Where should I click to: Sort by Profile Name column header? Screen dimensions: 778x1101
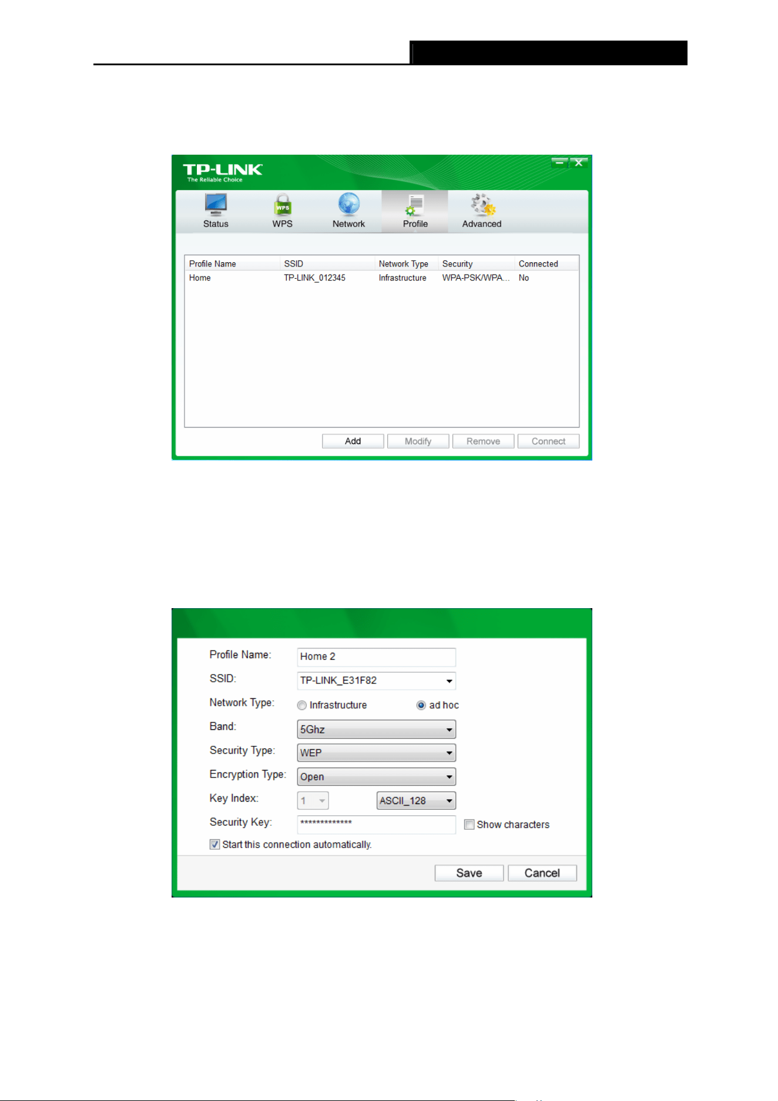pyautogui.click(x=233, y=263)
